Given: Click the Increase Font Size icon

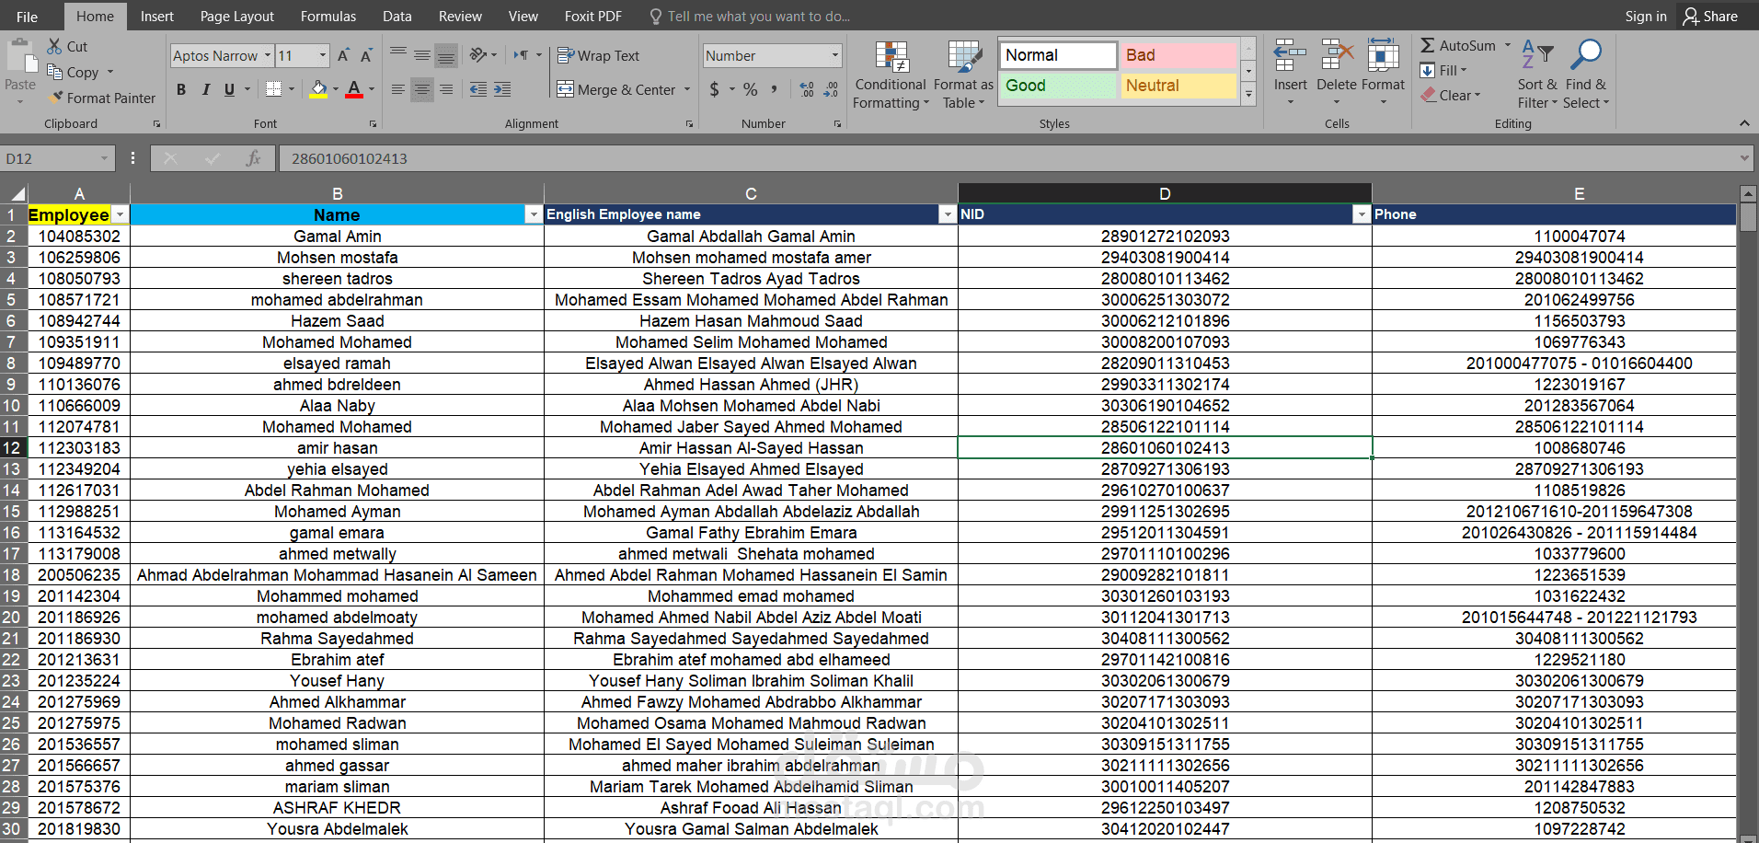Looking at the screenshot, I should tap(343, 56).
